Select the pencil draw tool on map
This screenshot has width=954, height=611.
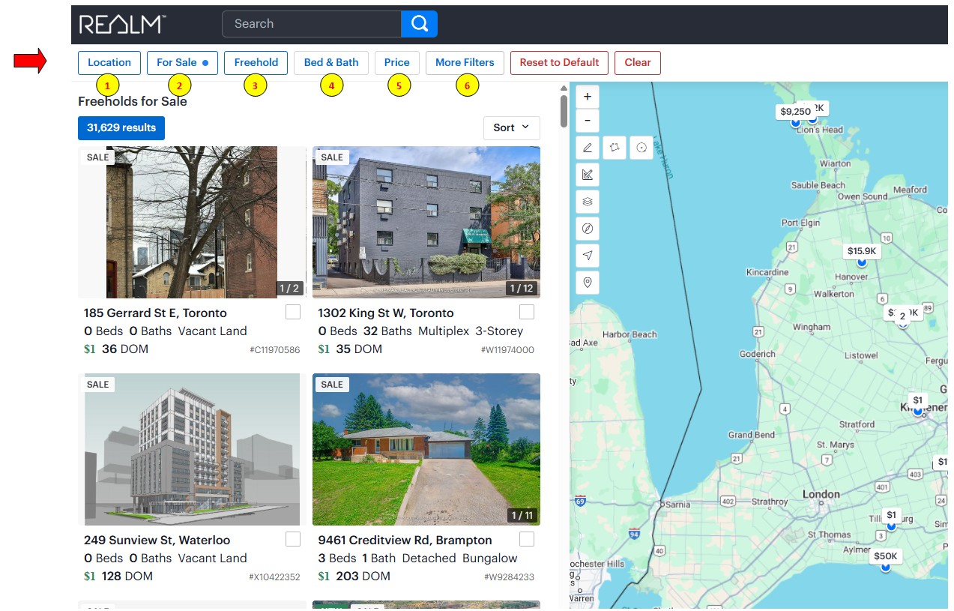[x=588, y=148]
